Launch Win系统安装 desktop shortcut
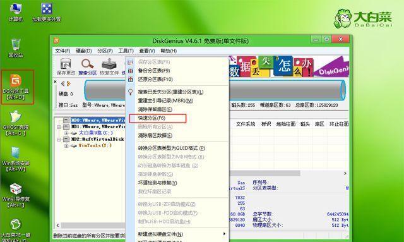404x242 pixels. [16, 159]
